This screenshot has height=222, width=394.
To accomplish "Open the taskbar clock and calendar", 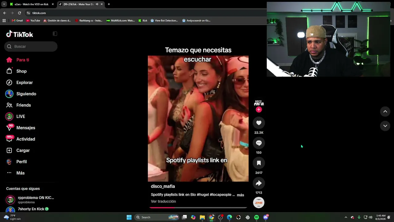I will pyautogui.click(x=380, y=217).
